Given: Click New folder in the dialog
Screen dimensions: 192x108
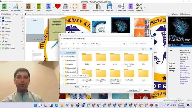Looking at the screenshot, I should pos(76,49).
